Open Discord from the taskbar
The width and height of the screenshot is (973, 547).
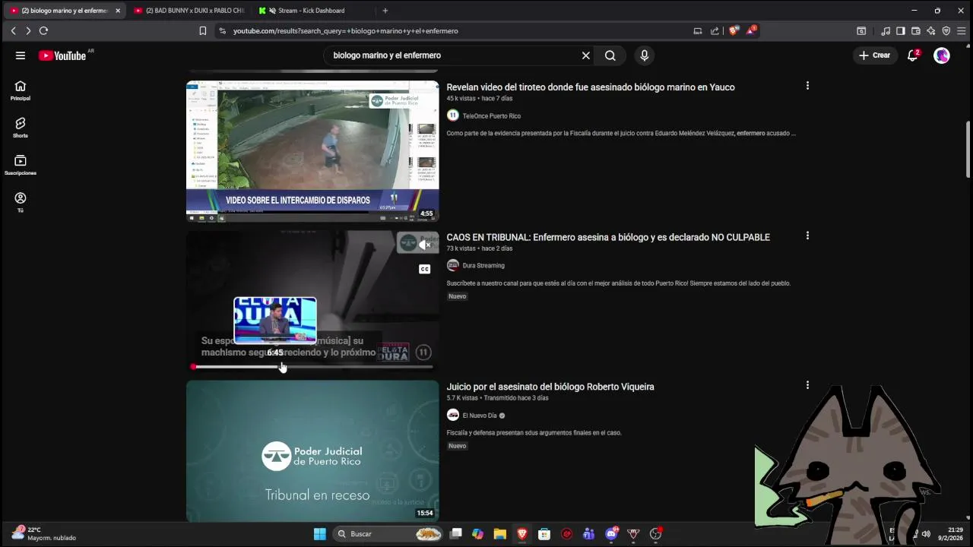(611, 534)
